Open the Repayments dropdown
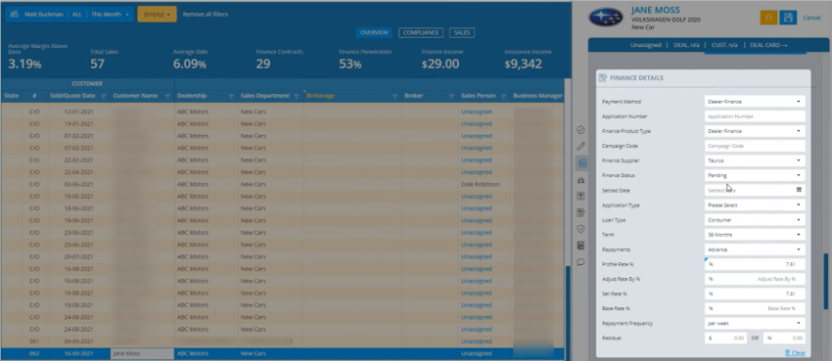The width and height of the screenshot is (832, 361). click(x=755, y=249)
